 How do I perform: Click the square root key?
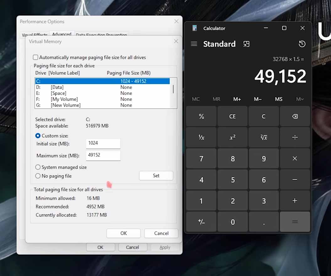(x=264, y=137)
